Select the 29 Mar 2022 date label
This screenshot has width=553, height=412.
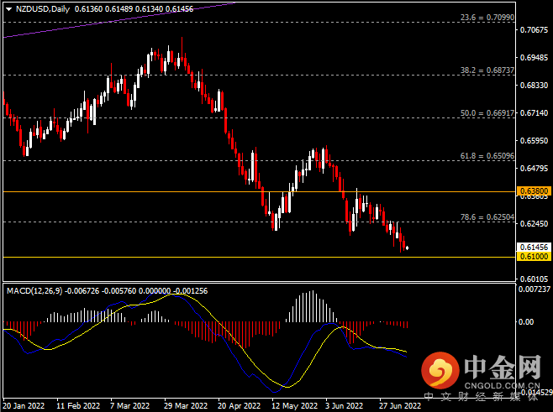186,405
